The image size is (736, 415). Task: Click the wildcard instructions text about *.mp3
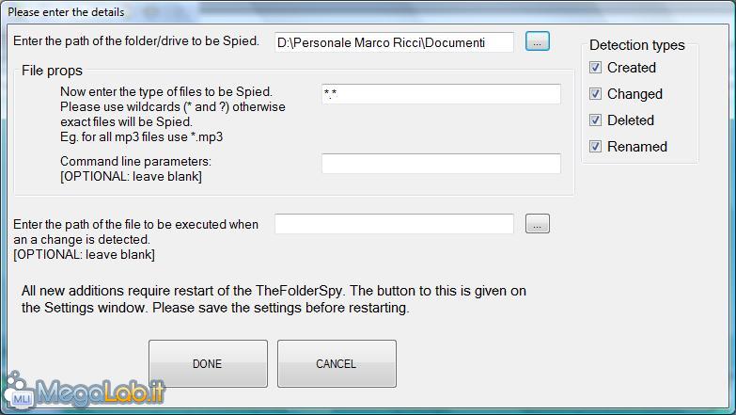173,114
